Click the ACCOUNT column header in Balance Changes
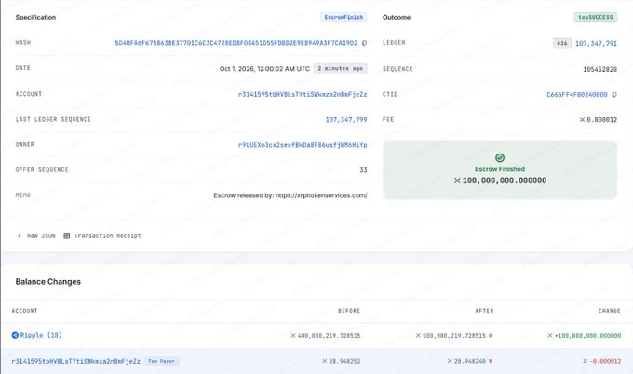This screenshot has width=633, height=374. (24, 311)
